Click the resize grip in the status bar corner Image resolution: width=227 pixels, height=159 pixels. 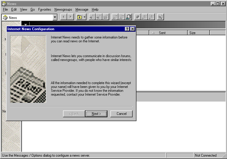[x=224, y=156]
